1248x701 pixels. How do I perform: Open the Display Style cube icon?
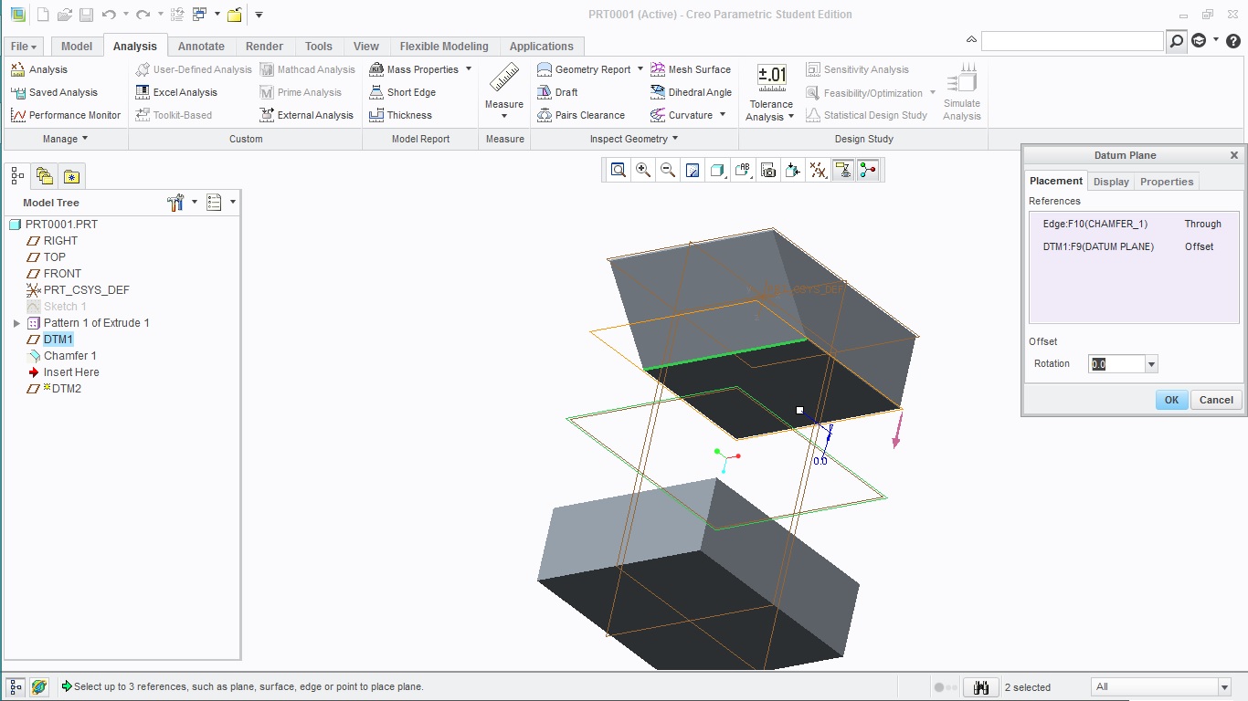click(717, 170)
